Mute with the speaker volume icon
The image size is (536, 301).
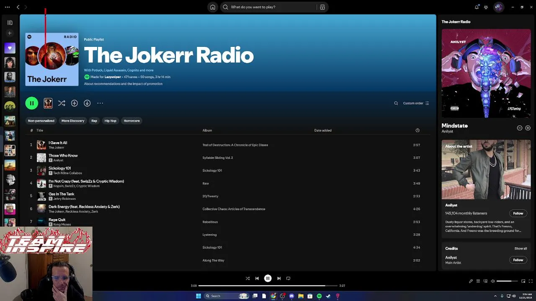(x=493, y=281)
